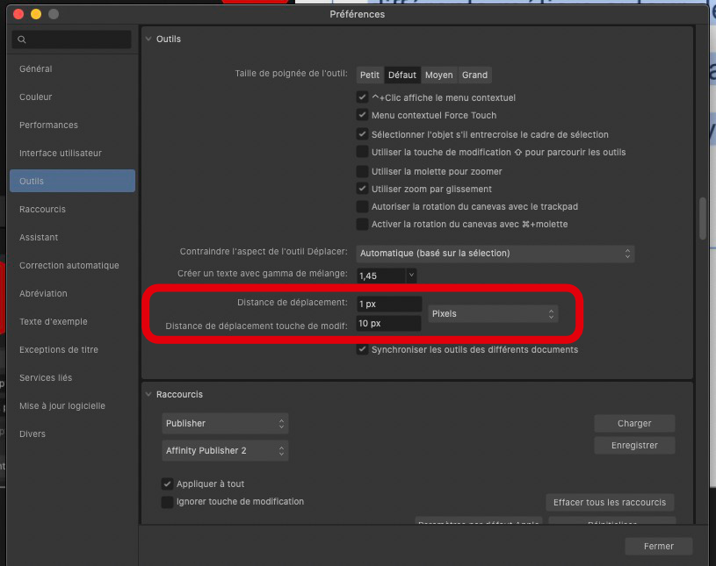
Task: Toggle Menu contextuel Force Touch checkbox
Action: pyautogui.click(x=362, y=115)
